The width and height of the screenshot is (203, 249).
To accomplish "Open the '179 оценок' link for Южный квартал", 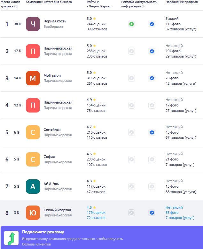I will 96,213.
